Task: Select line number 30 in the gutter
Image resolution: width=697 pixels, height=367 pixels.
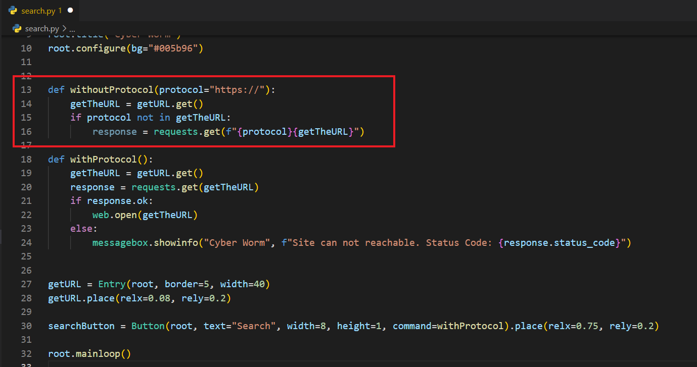Action: point(26,326)
